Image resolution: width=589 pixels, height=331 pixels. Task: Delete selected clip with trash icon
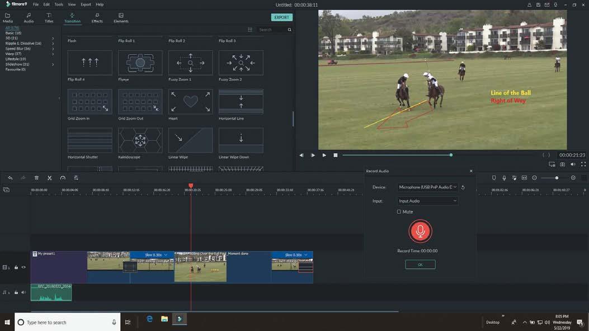click(x=36, y=178)
